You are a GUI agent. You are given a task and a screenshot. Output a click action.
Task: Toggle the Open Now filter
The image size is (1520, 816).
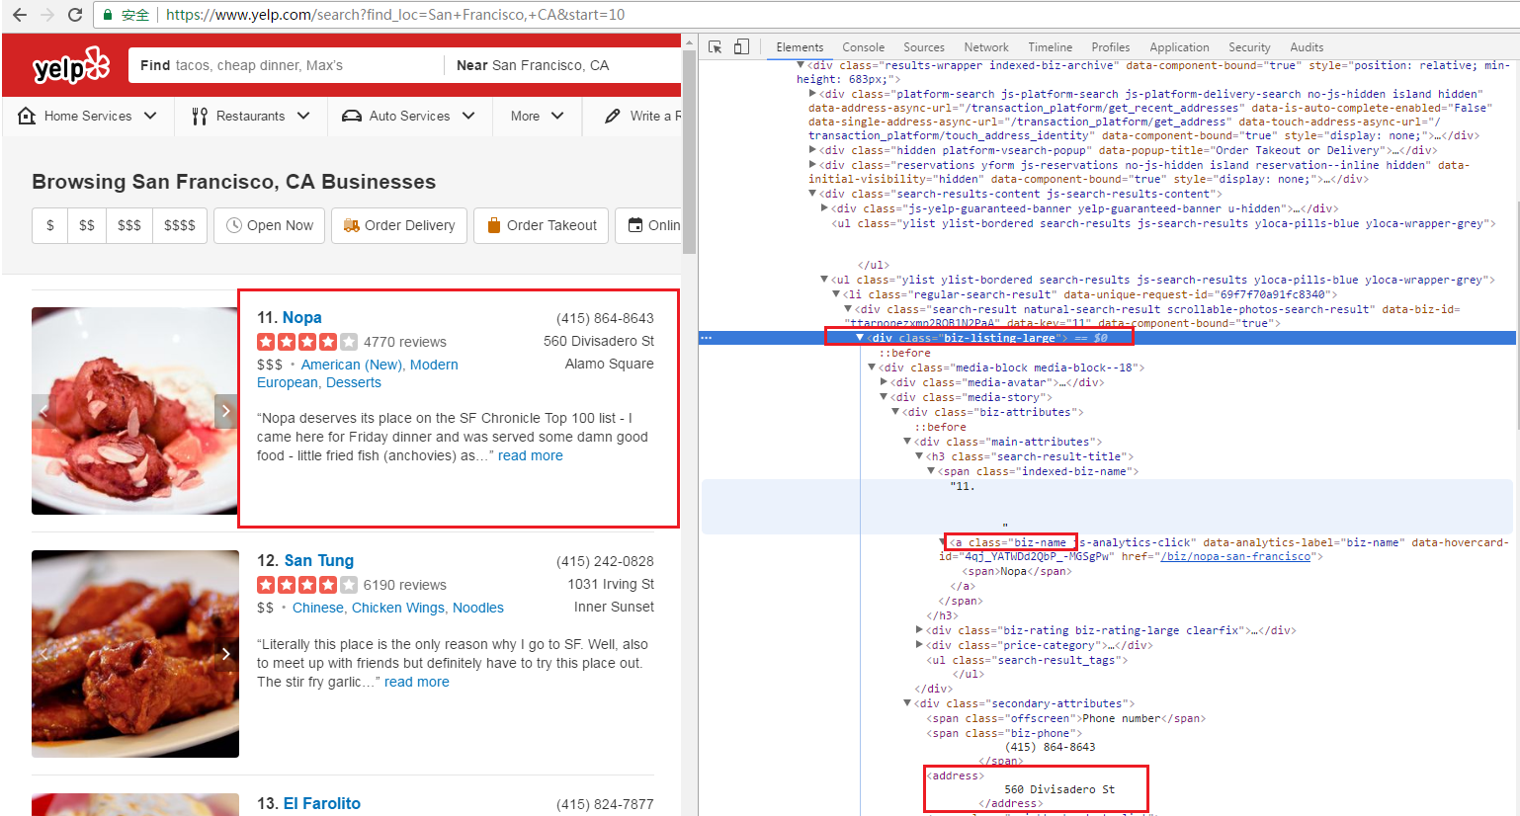270,225
